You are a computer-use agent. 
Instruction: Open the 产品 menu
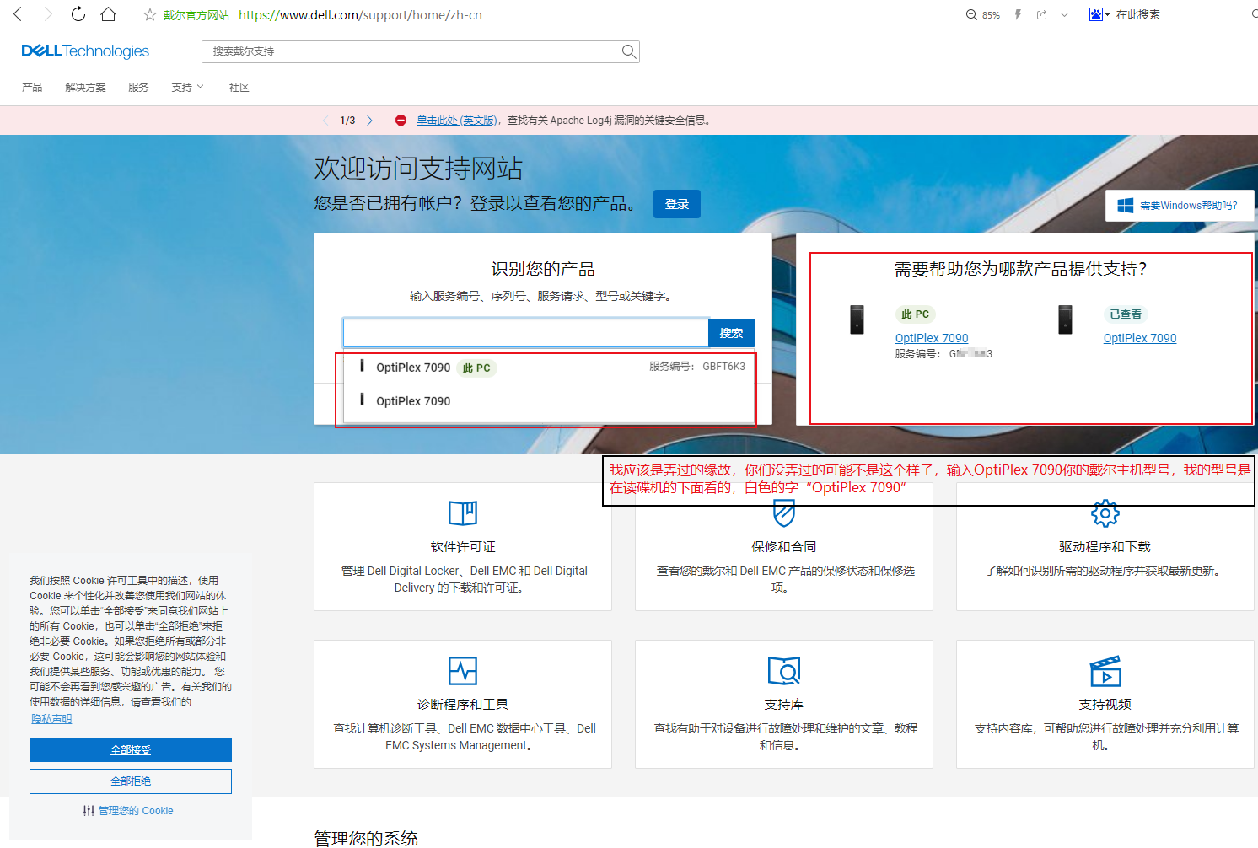[32, 88]
